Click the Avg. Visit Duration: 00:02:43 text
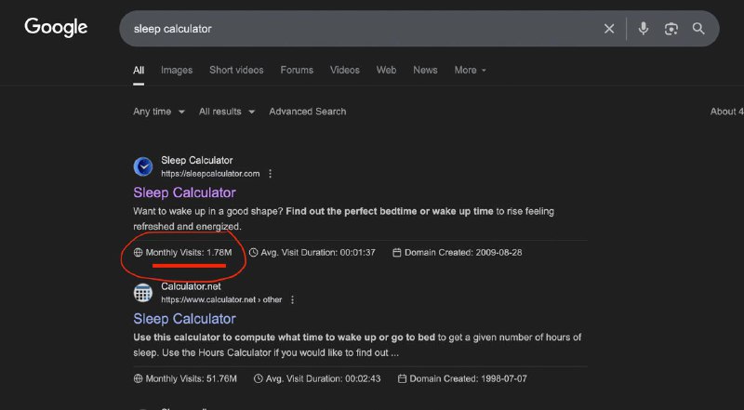The width and height of the screenshot is (744, 410). pyautogui.click(x=323, y=378)
